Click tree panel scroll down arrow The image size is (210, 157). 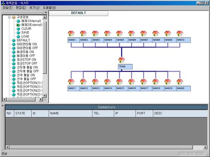[x=45, y=95]
